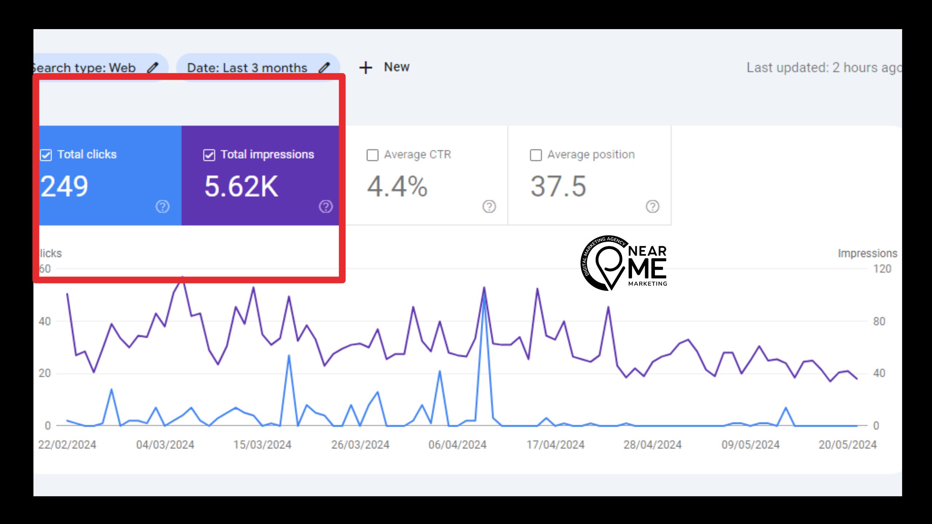Enable the Average CTR checkbox
Image resolution: width=932 pixels, height=524 pixels.
(372, 155)
